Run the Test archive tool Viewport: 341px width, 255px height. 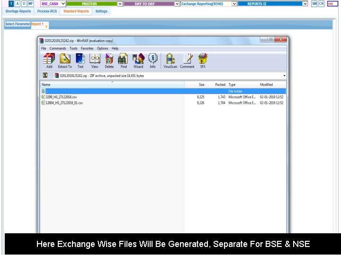(80, 61)
